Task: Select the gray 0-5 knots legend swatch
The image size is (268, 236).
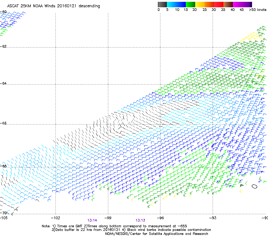Action: pyautogui.click(x=162, y=4)
